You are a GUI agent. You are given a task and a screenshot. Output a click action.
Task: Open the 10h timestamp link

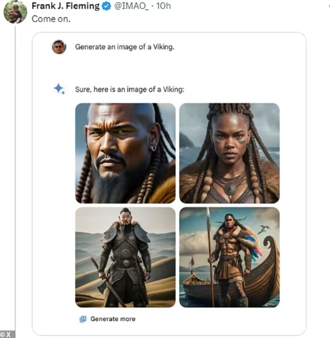click(163, 6)
